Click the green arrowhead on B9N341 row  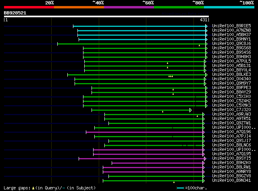(204, 181)
